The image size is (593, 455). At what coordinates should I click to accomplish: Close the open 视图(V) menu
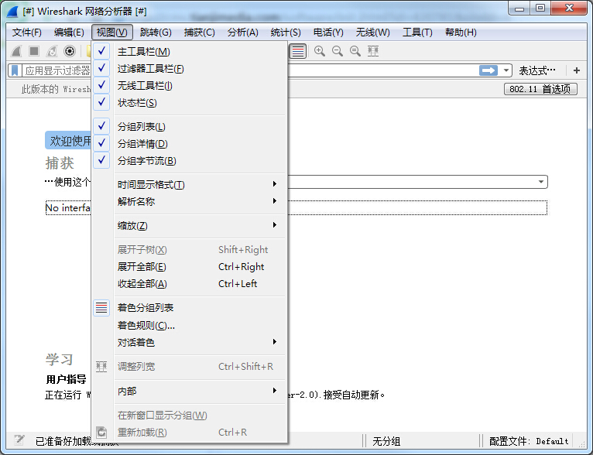(x=112, y=32)
